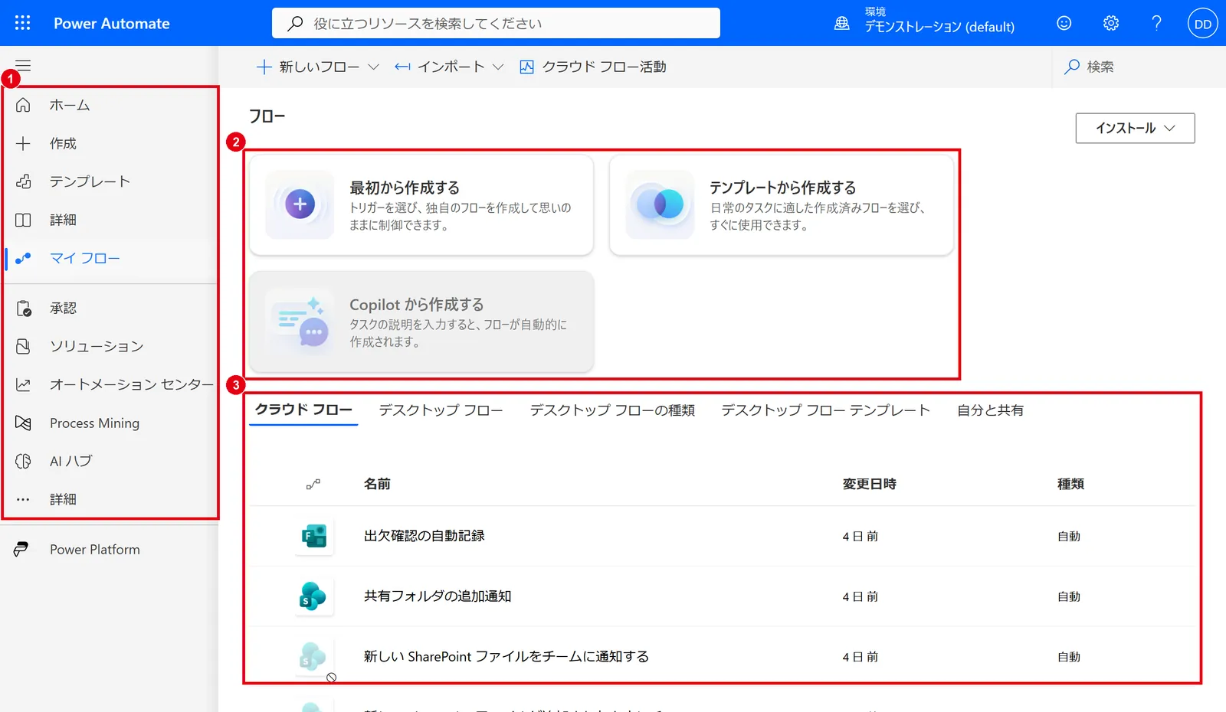Click the マイ フロー flow icon
The image size is (1226, 712).
coord(23,258)
